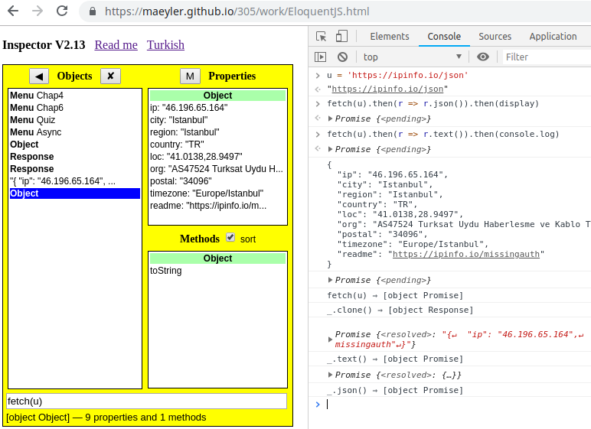
Task: Click the loc property row
Action: [x=217, y=157]
